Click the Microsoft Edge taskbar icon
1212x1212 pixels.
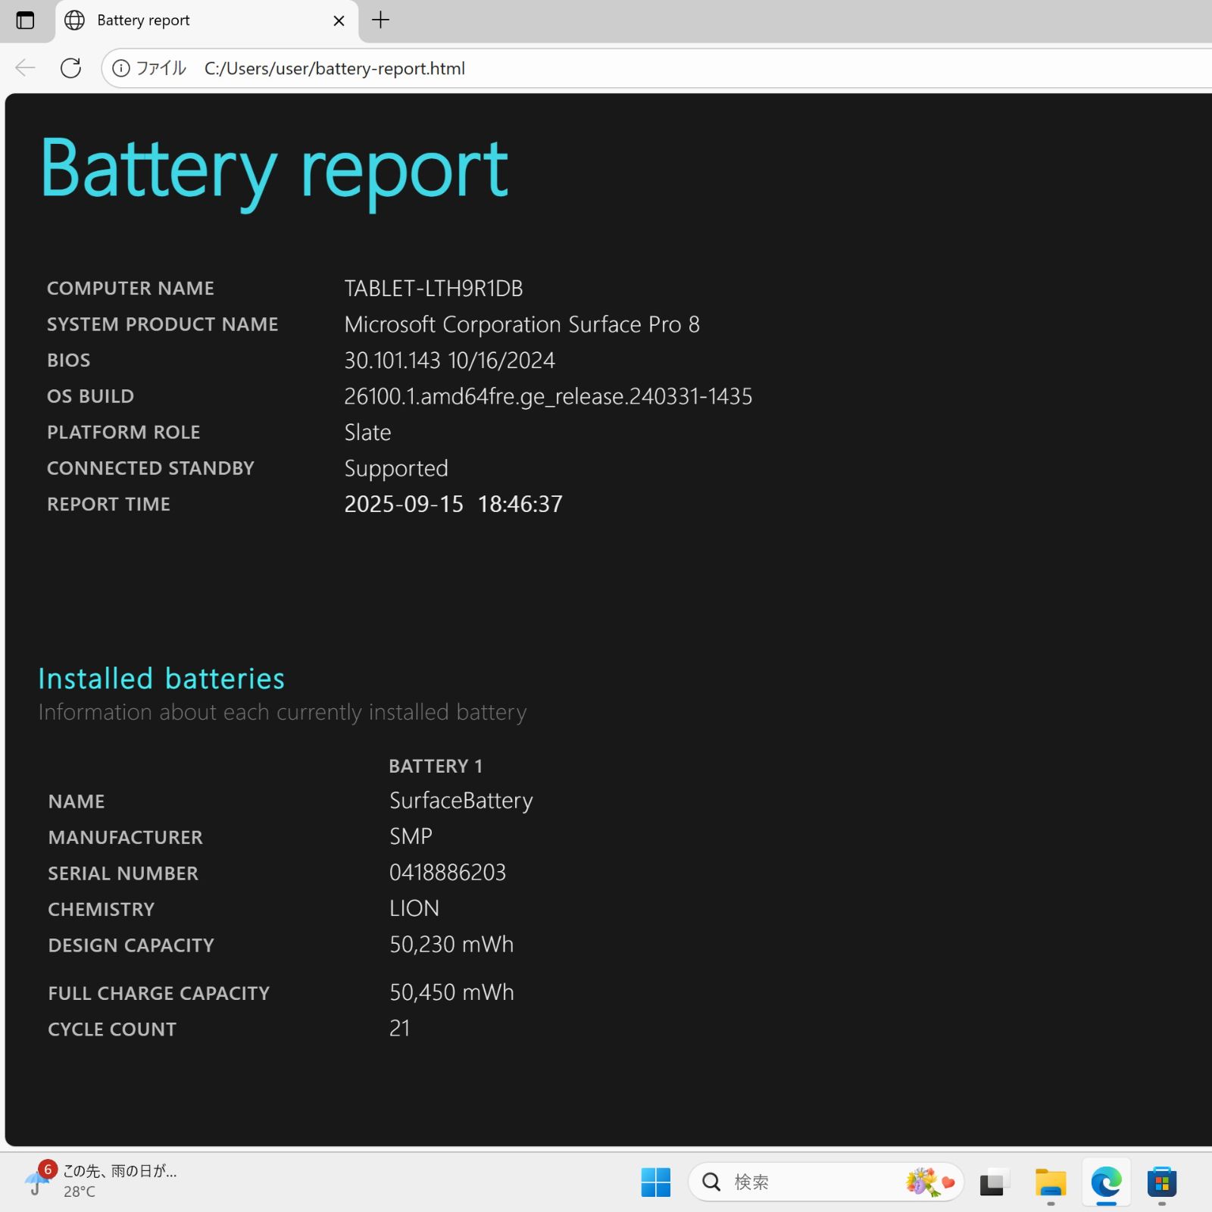pyautogui.click(x=1106, y=1182)
